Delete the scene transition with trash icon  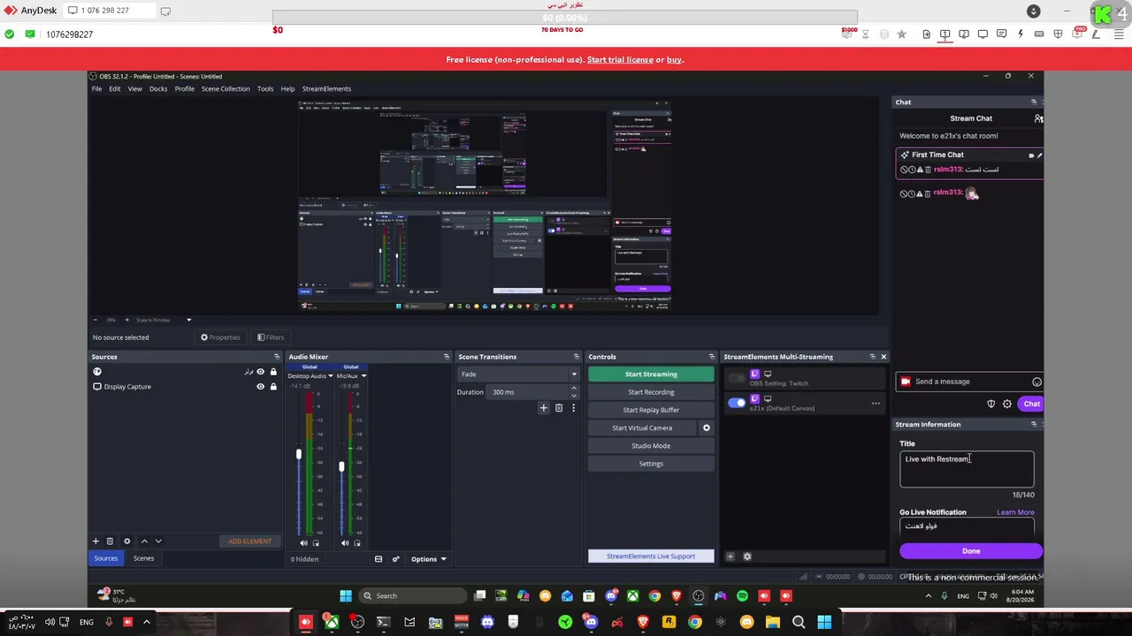point(559,408)
